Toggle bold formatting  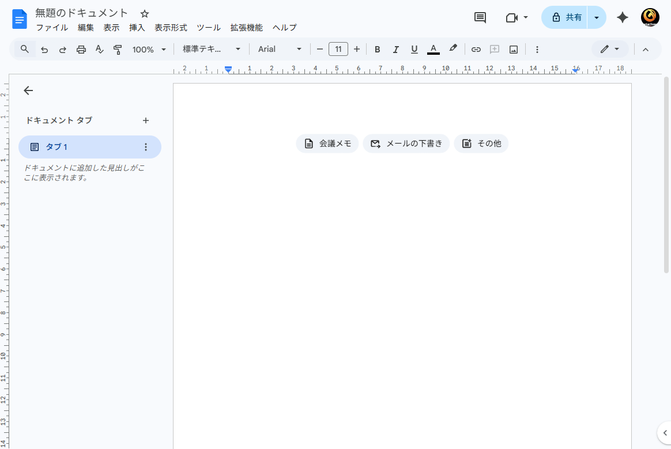[377, 50]
